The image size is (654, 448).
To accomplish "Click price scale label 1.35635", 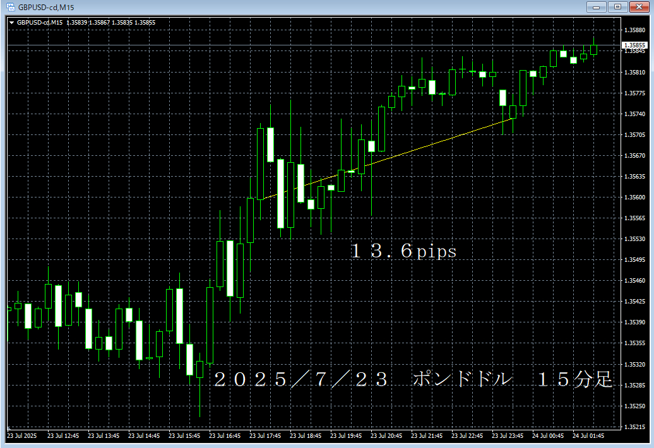I will 634,176.
